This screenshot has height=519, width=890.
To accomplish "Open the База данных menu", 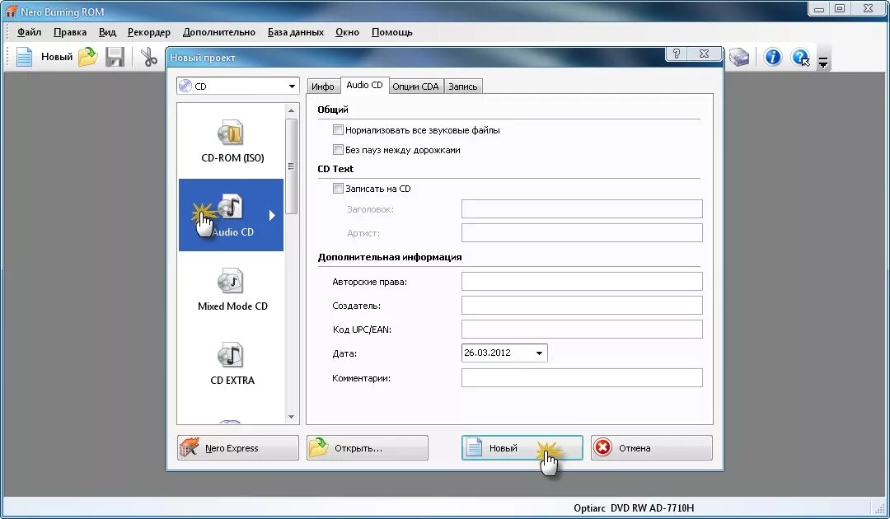I will tap(296, 32).
